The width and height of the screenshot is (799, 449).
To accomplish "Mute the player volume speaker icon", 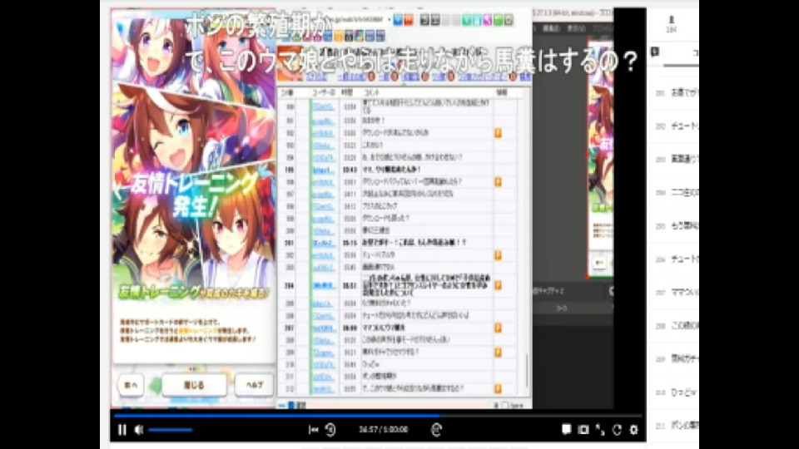I will 139,430.
